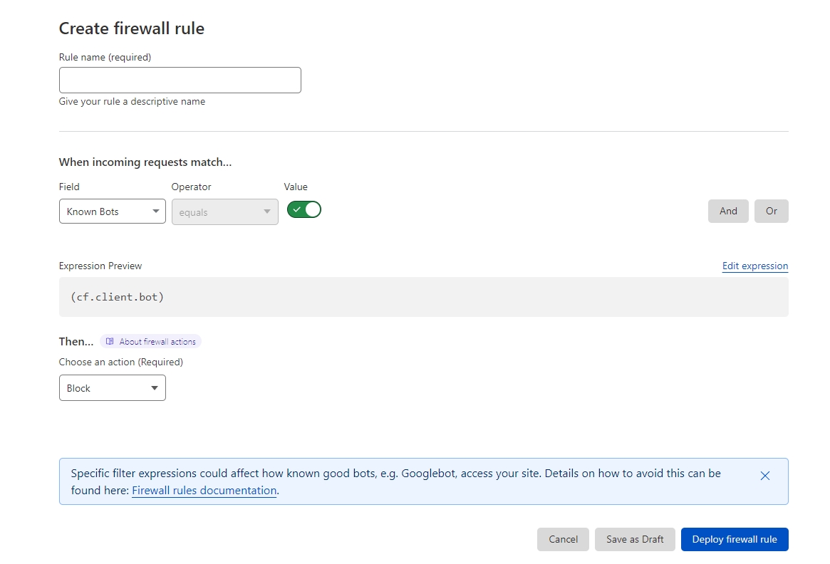Open the About firewall actions badge
830x564 pixels.
coord(151,342)
